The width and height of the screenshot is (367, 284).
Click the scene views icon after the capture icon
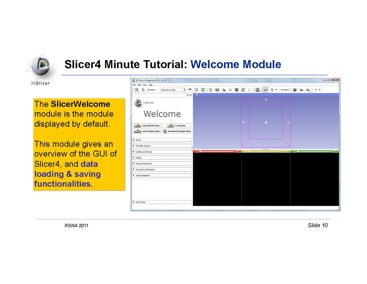pos(301,90)
